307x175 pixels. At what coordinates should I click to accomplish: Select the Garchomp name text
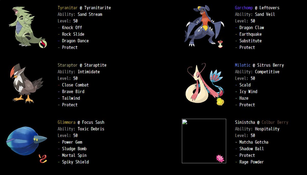click(244, 8)
